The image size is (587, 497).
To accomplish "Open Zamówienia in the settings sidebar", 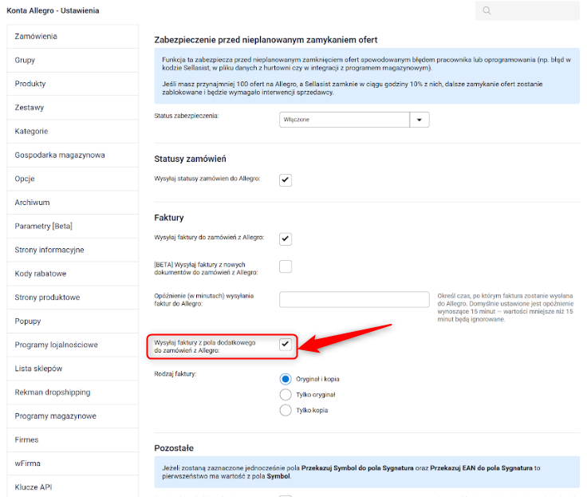I will click(x=36, y=37).
